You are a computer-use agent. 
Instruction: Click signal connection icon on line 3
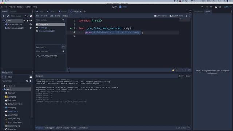click(x=71, y=28)
